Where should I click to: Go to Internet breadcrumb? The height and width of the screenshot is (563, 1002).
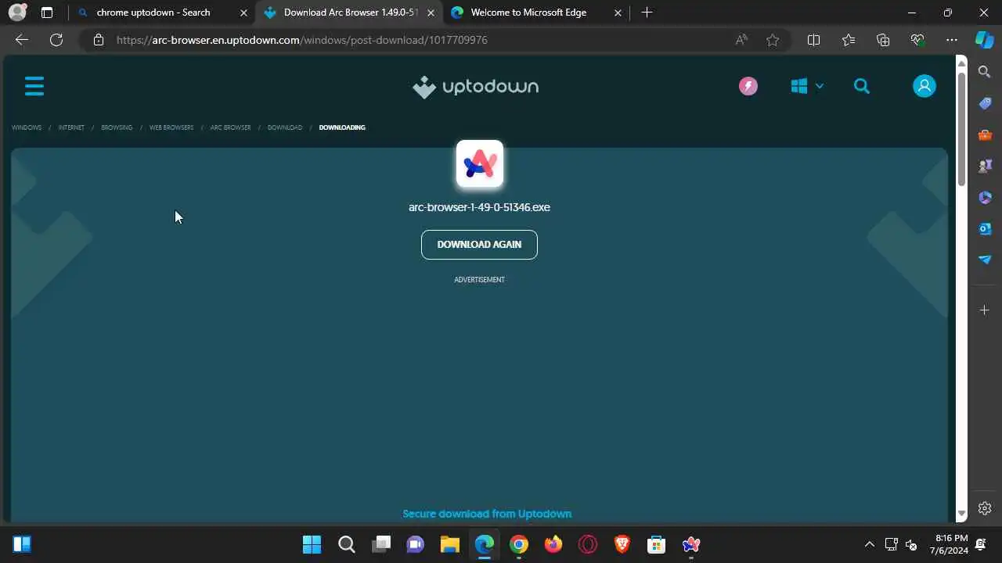[x=71, y=127]
